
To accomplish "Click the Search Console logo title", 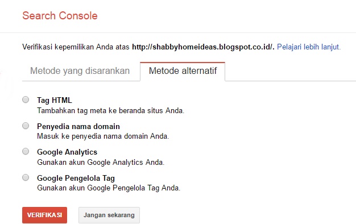I will pos(60,16).
